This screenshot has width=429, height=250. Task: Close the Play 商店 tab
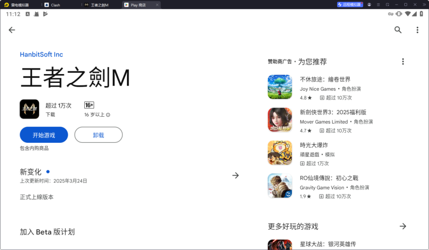click(x=157, y=5)
